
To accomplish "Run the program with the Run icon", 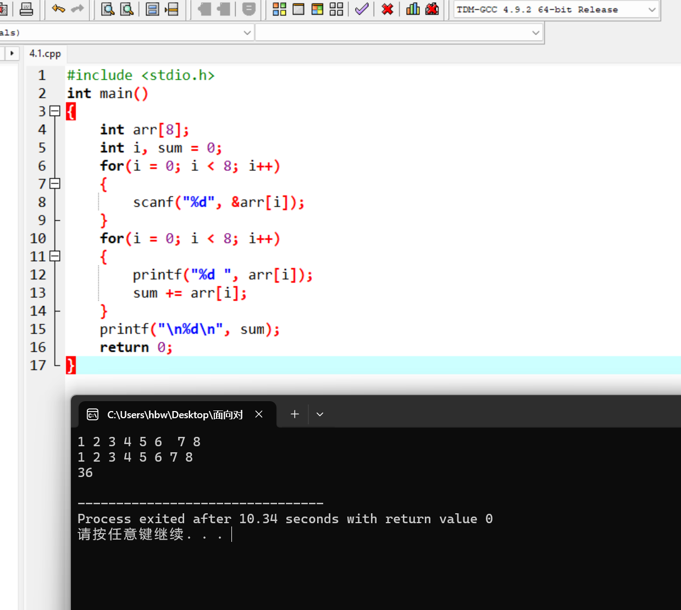I will pyautogui.click(x=298, y=9).
